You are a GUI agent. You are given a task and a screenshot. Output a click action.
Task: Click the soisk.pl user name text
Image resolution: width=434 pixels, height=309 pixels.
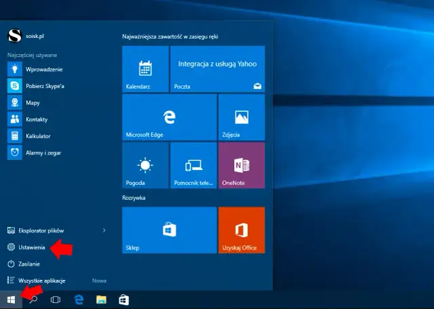(35, 36)
